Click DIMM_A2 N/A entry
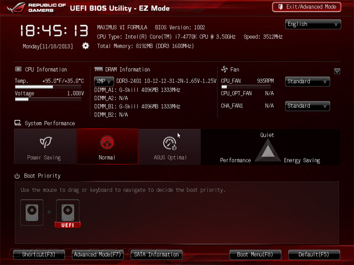The image size is (354, 265). click(111, 98)
